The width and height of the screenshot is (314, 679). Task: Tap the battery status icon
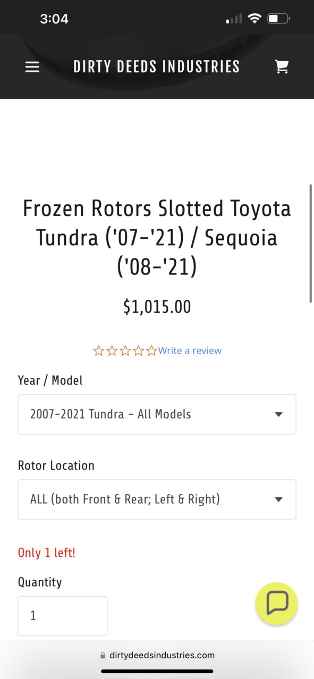pyautogui.click(x=278, y=19)
